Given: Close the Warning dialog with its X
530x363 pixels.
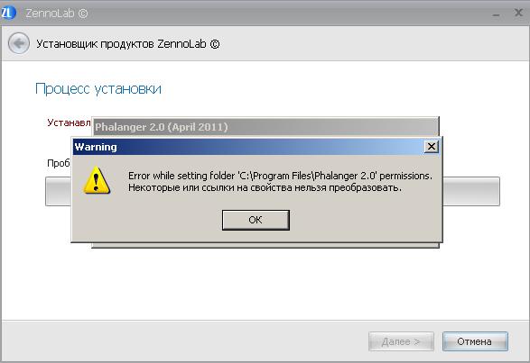Looking at the screenshot, I should (x=432, y=147).
